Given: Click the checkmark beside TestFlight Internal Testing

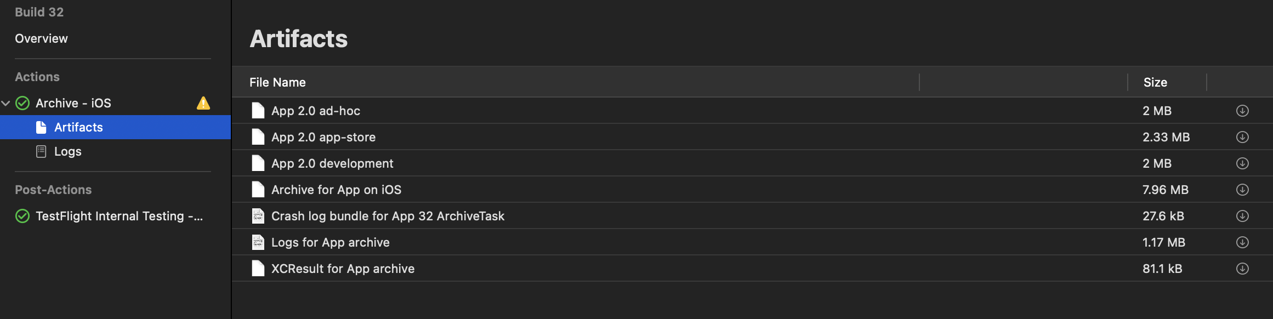Looking at the screenshot, I should pyautogui.click(x=21, y=216).
